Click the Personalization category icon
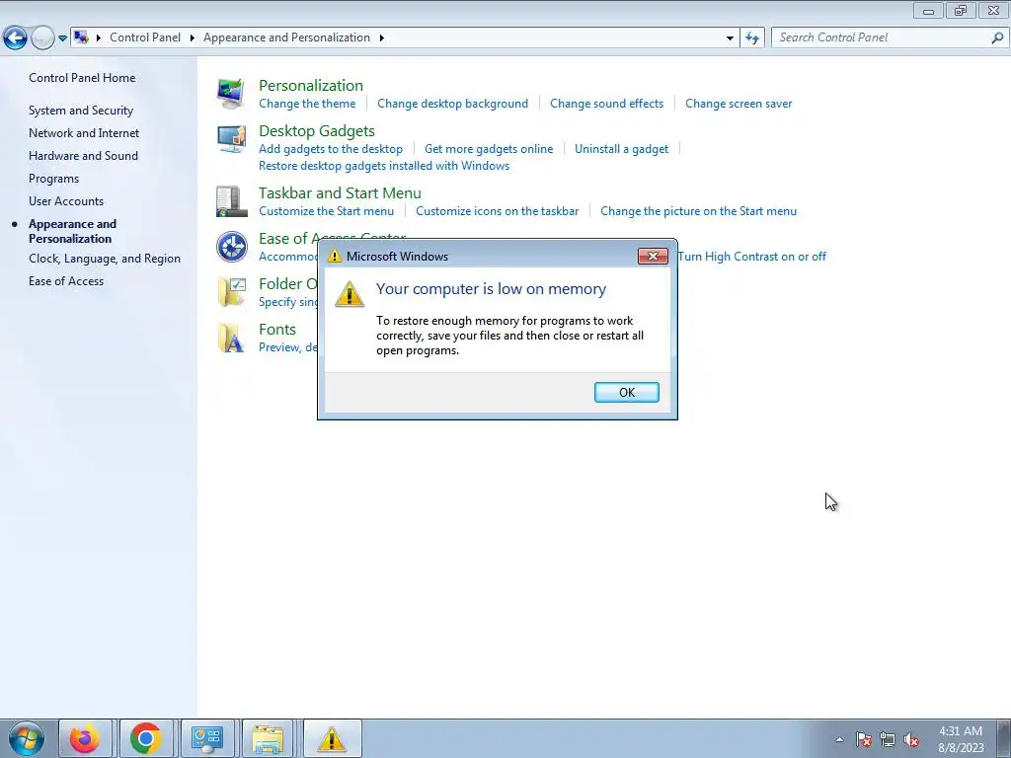This screenshot has width=1011, height=758. (x=231, y=94)
